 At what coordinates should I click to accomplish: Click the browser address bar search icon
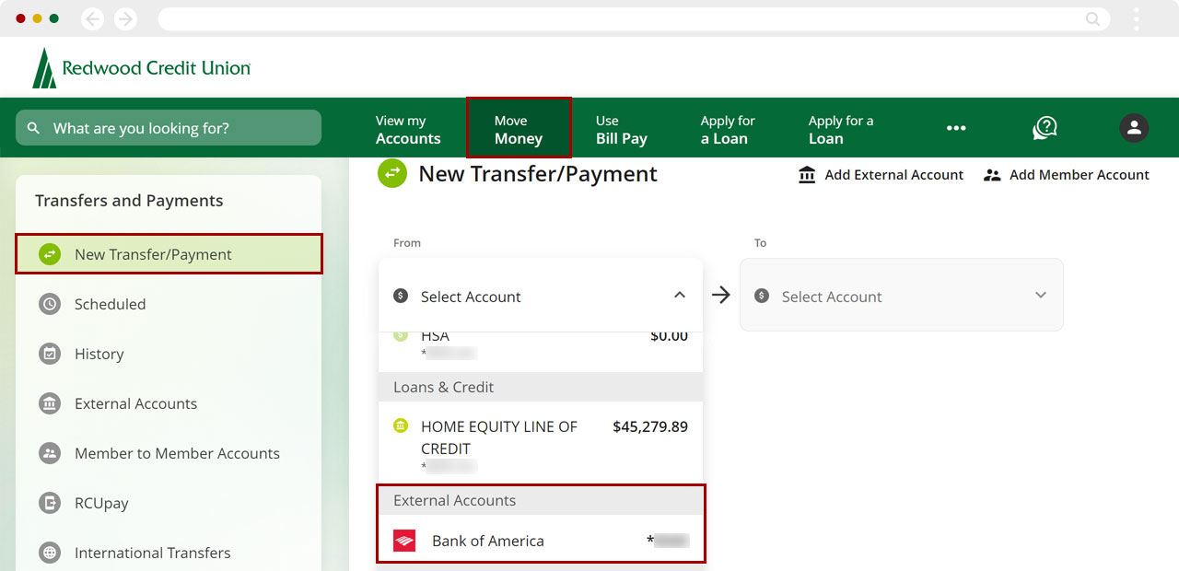tap(1092, 18)
